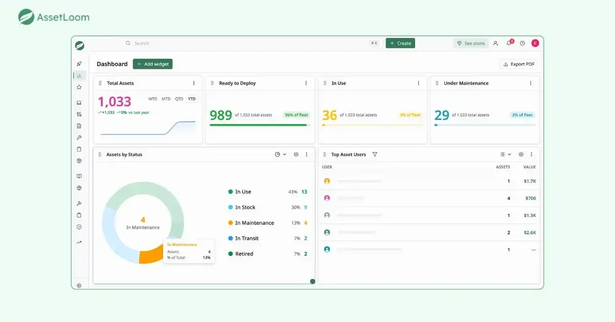Open the user avatar labeled E
Screen dimensions: 615x322
point(535,43)
